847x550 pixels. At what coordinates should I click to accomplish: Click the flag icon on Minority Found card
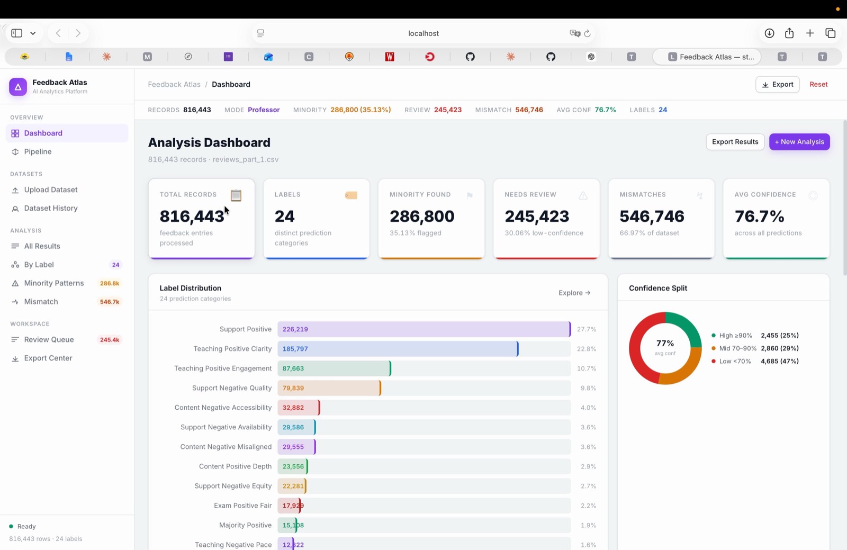[470, 195]
